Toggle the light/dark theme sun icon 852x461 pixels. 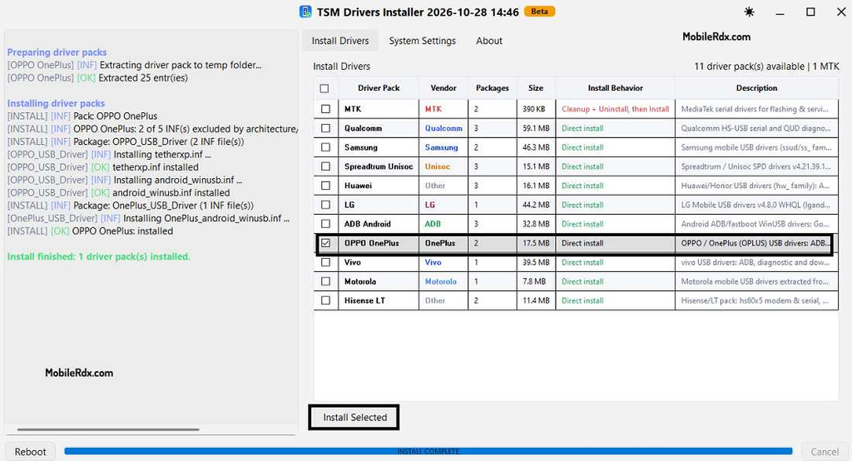coord(749,12)
